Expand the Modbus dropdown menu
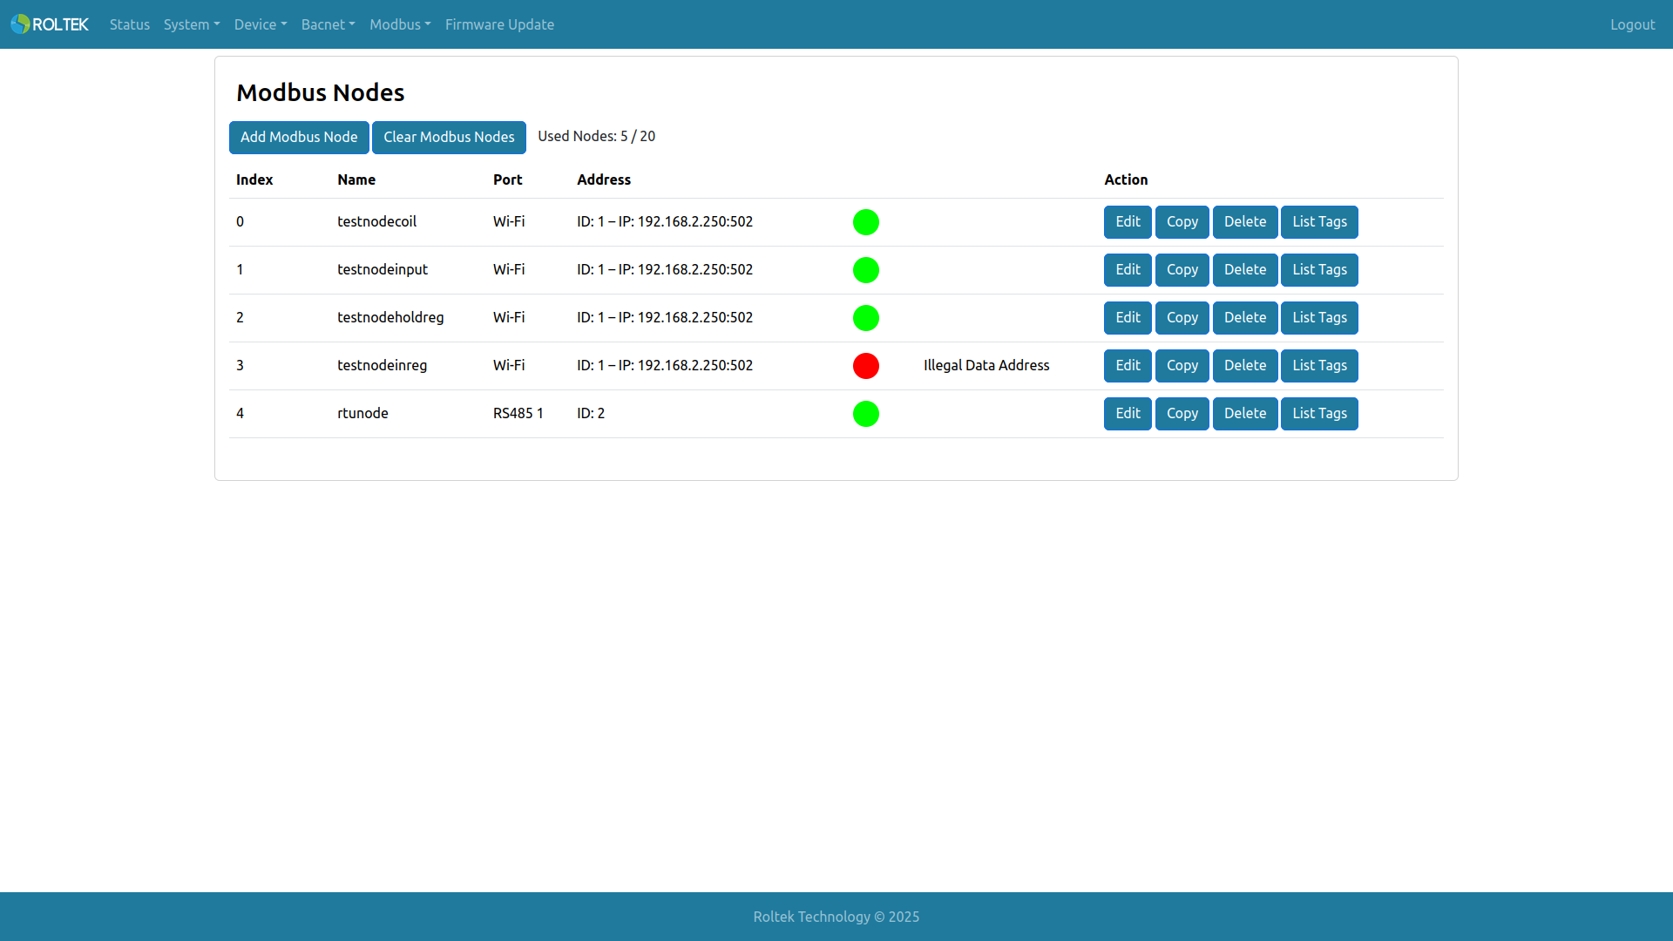This screenshot has height=941, width=1673. coord(400,24)
